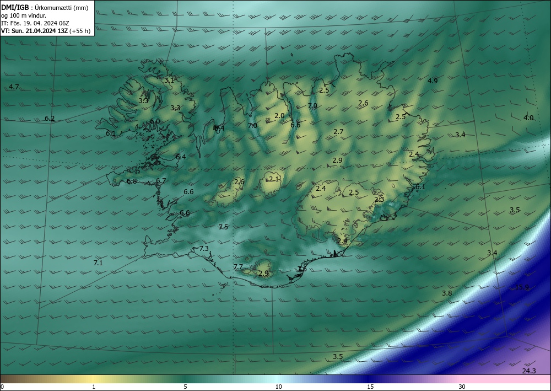Click the 7.5 value on the map
This screenshot has height=391, width=551.
click(x=223, y=227)
